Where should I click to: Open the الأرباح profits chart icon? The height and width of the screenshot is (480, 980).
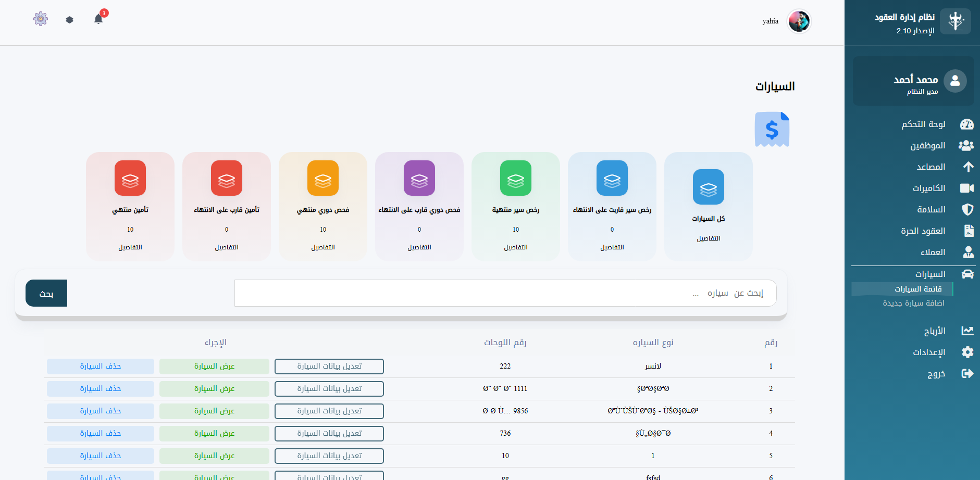point(968,330)
